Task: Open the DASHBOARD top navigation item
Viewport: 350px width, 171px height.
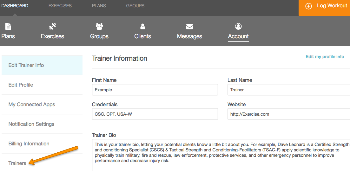Action: [x=15, y=6]
